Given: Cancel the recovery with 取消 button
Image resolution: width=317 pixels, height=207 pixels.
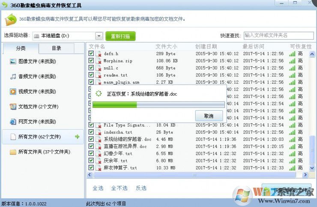Looking at the screenshot, I should click(209, 116).
